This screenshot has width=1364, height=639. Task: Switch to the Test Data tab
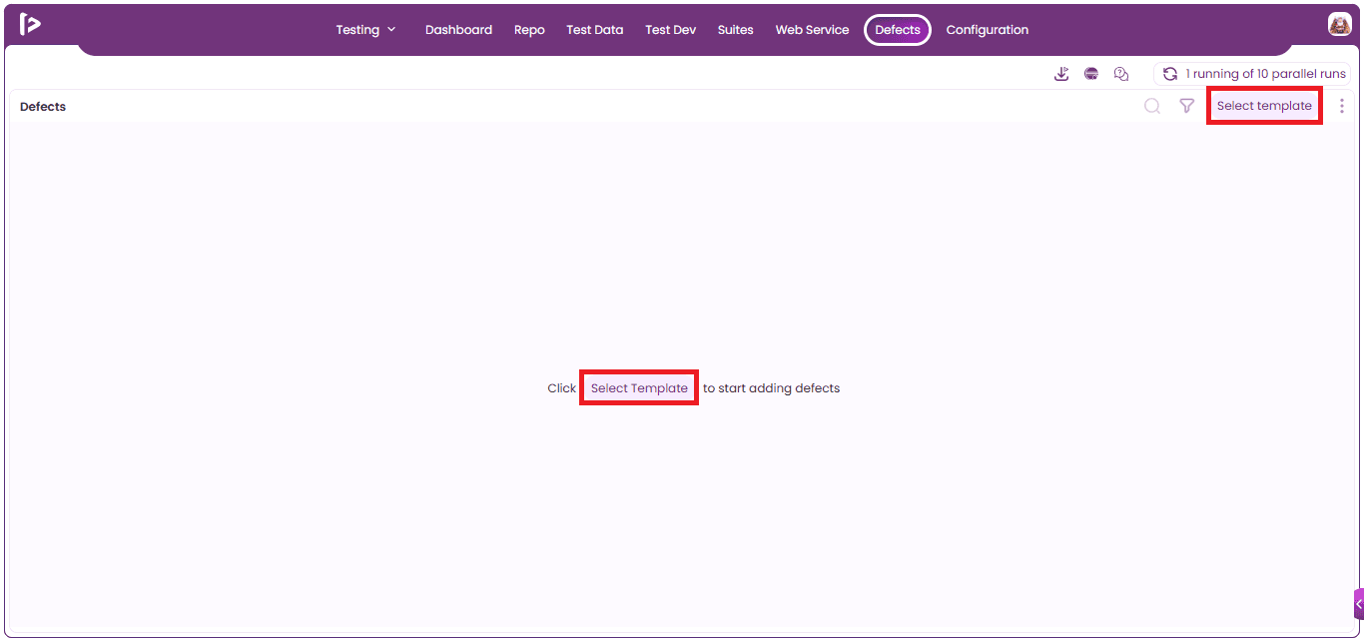pyautogui.click(x=594, y=30)
